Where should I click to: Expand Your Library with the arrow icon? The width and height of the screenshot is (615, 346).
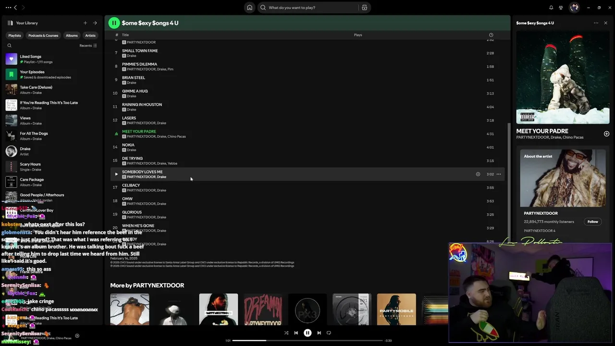(95, 23)
